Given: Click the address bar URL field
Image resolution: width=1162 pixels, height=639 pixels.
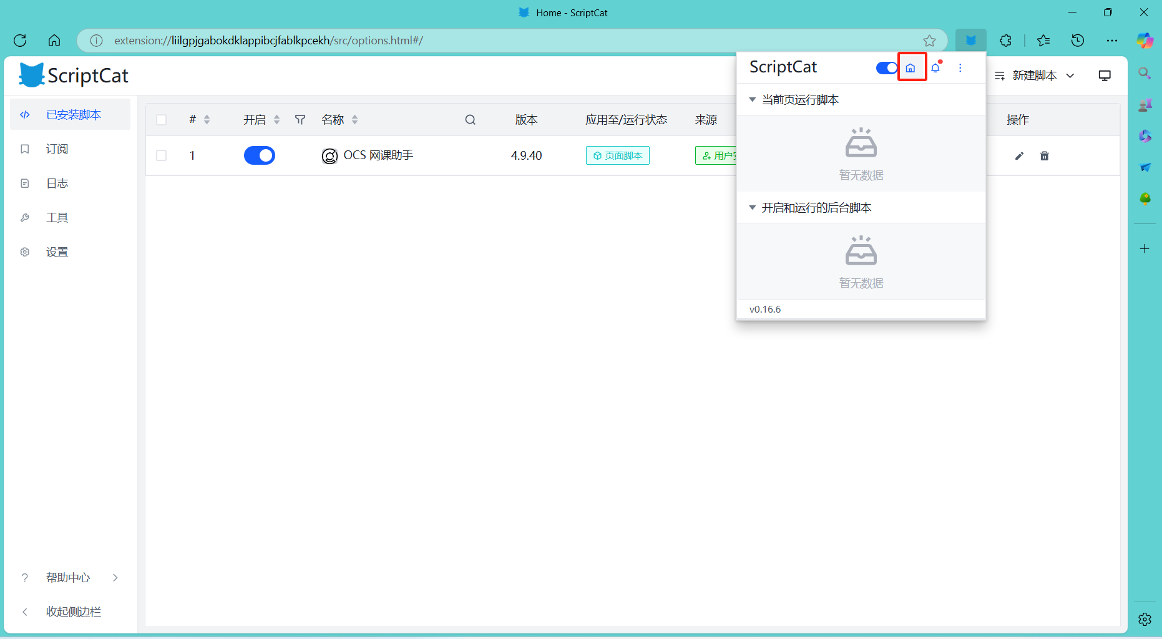Looking at the screenshot, I should click(512, 41).
